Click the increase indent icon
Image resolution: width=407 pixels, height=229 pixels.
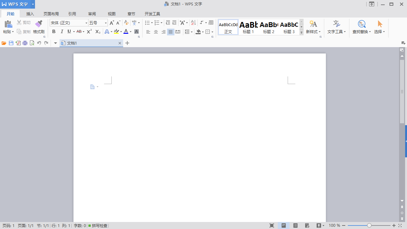[174, 23]
